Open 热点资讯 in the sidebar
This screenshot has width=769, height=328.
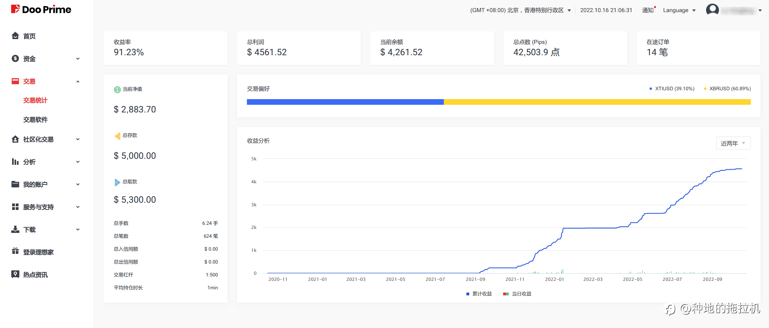click(x=35, y=274)
